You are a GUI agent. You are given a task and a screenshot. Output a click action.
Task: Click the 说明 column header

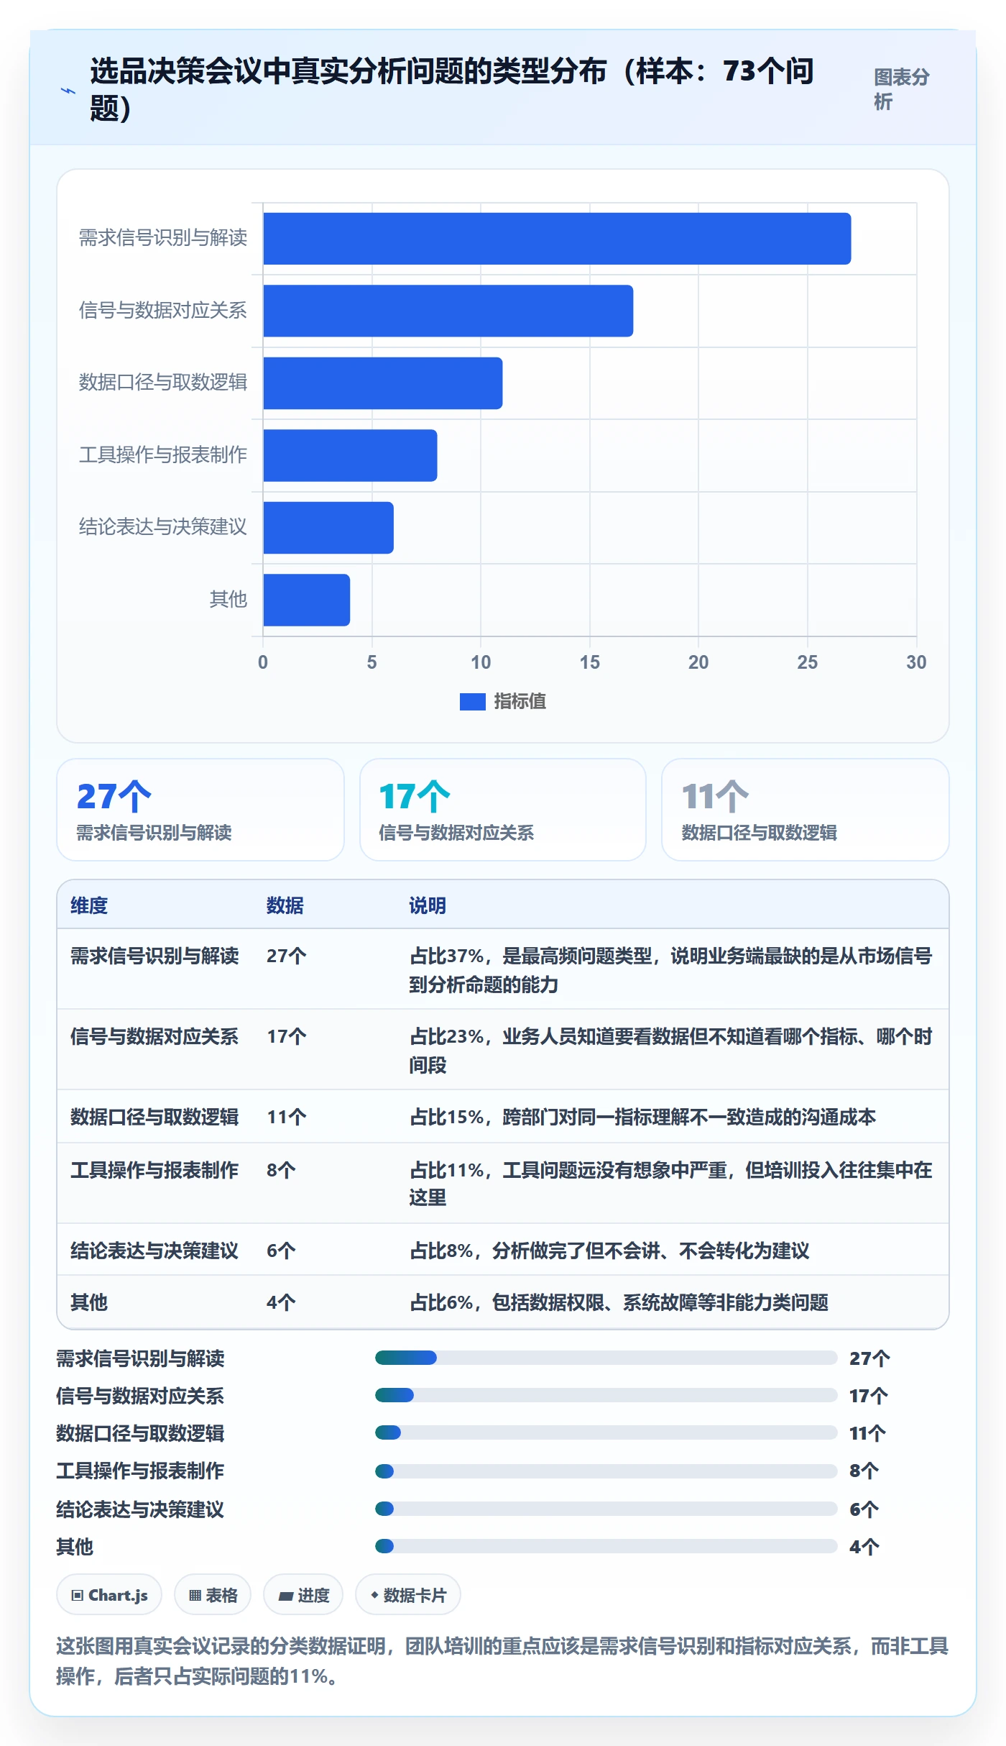(428, 905)
